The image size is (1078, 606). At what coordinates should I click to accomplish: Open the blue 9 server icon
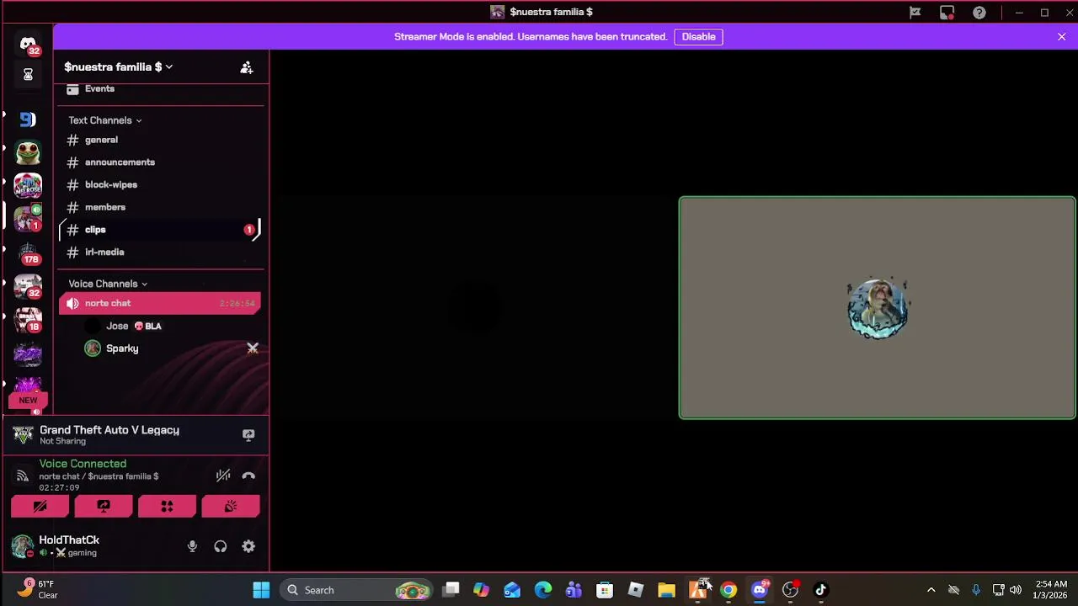point(28,120)
